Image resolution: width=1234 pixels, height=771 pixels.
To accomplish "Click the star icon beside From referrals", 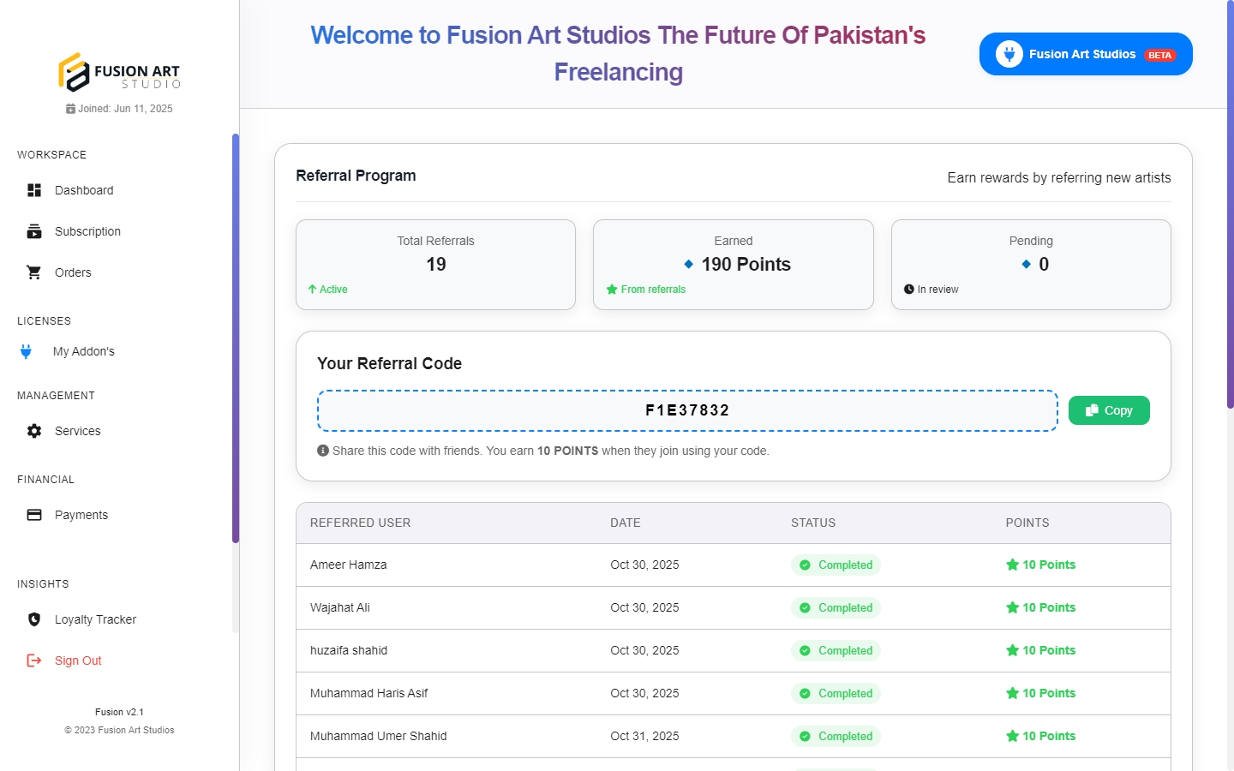I will (612, 290).
